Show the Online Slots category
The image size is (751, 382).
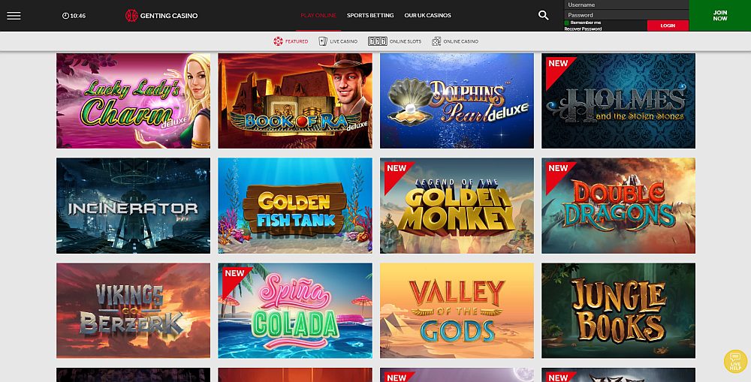[395, 41]
